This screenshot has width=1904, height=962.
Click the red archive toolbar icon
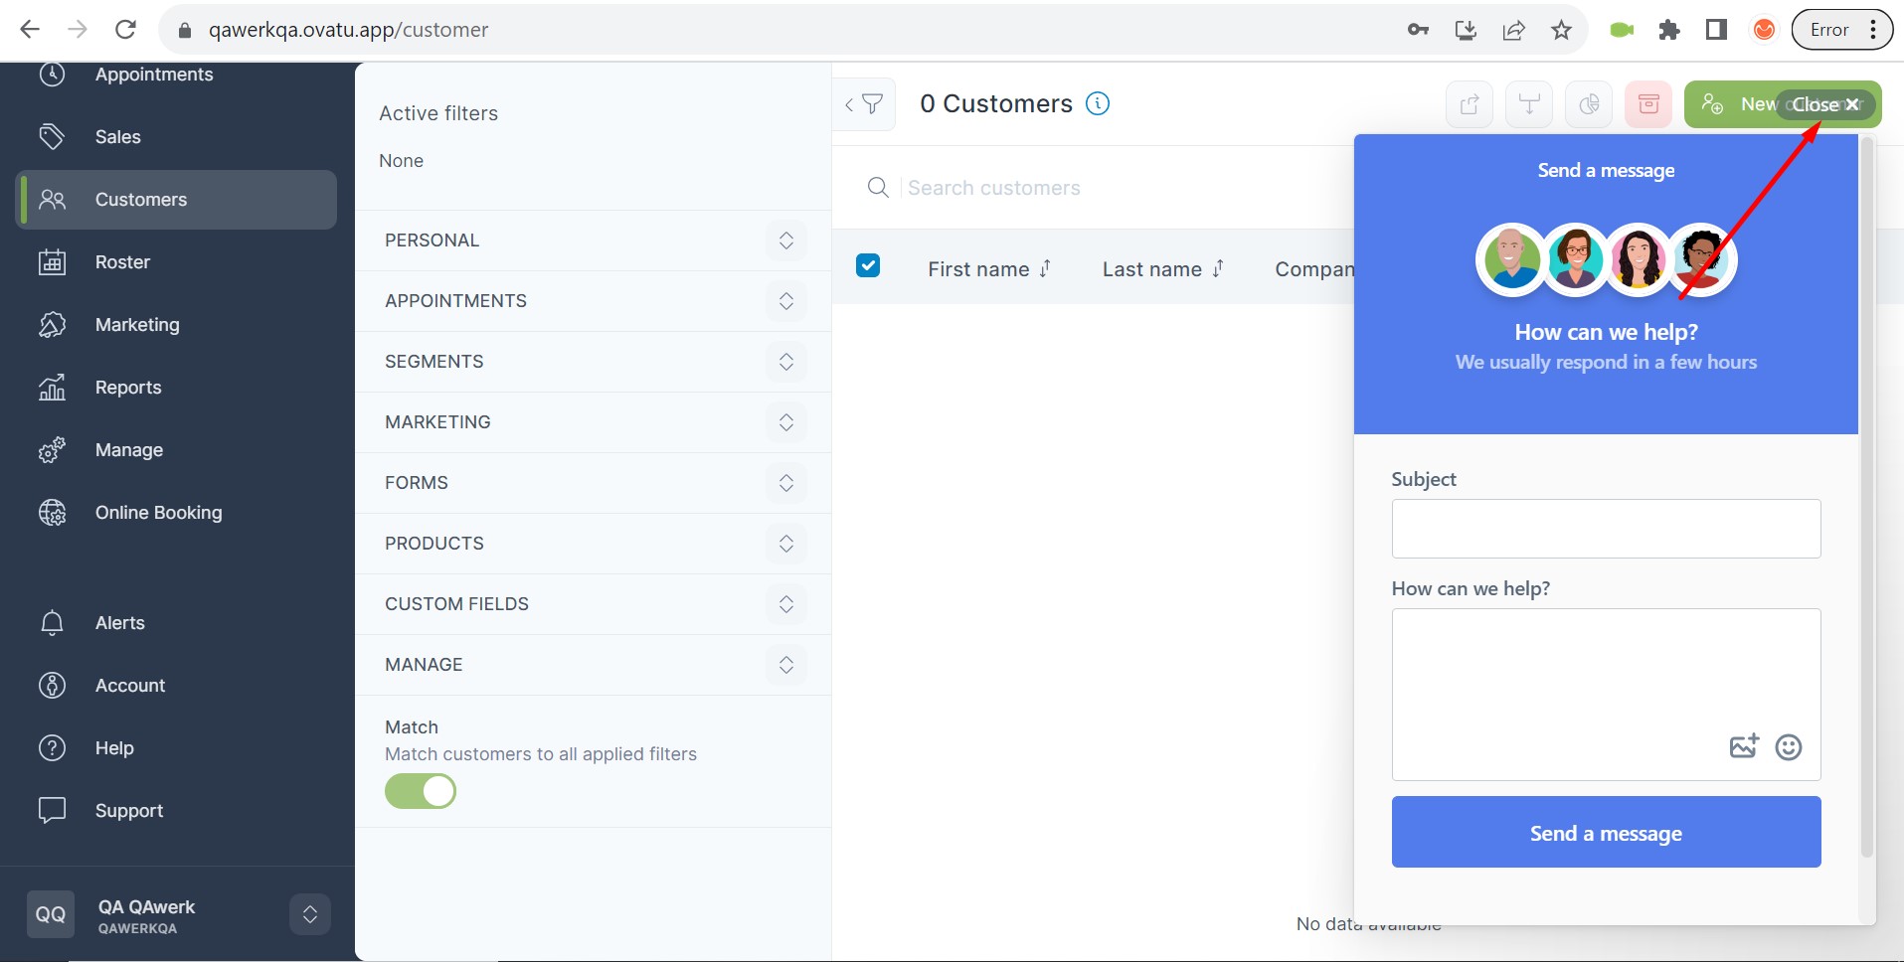click(1648, 104)
